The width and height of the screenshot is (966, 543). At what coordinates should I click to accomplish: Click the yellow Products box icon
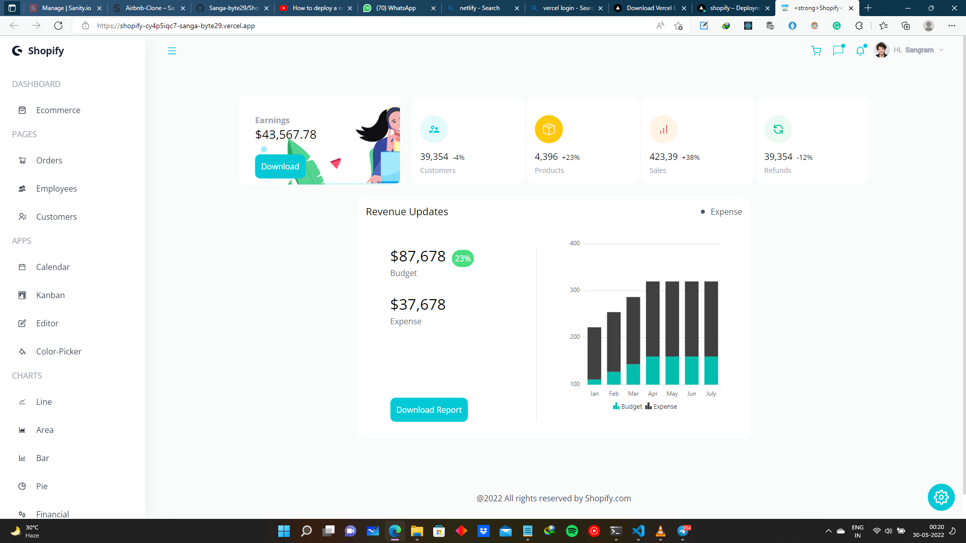[548, 129]
